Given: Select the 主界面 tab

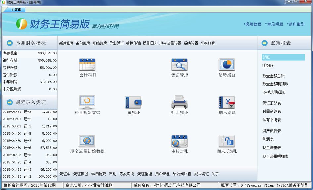Looking at the screenshot, I should coord(16,10).
